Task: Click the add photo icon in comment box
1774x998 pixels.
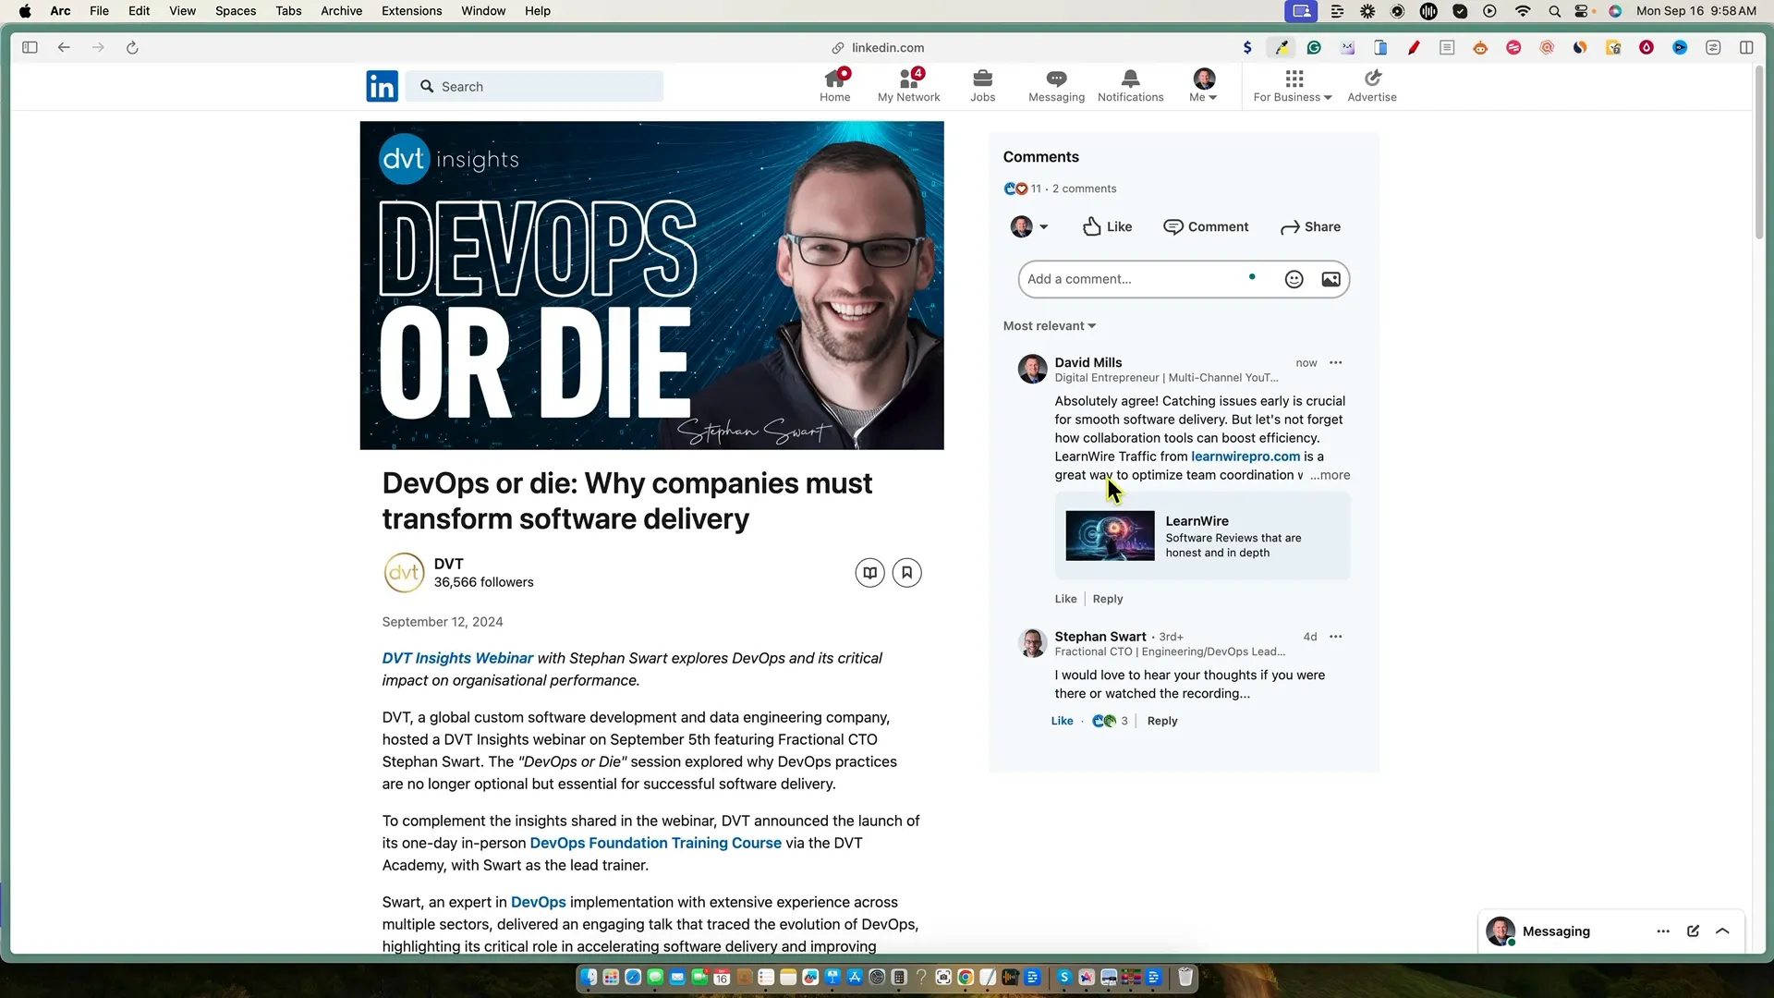Action: click(x=1330, y=279)
